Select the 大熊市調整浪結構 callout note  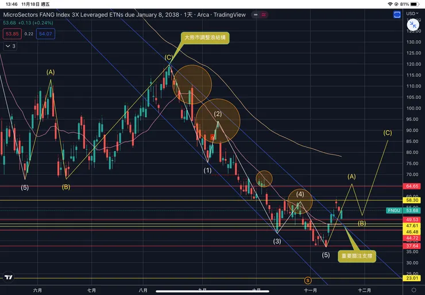coord(205,38)
